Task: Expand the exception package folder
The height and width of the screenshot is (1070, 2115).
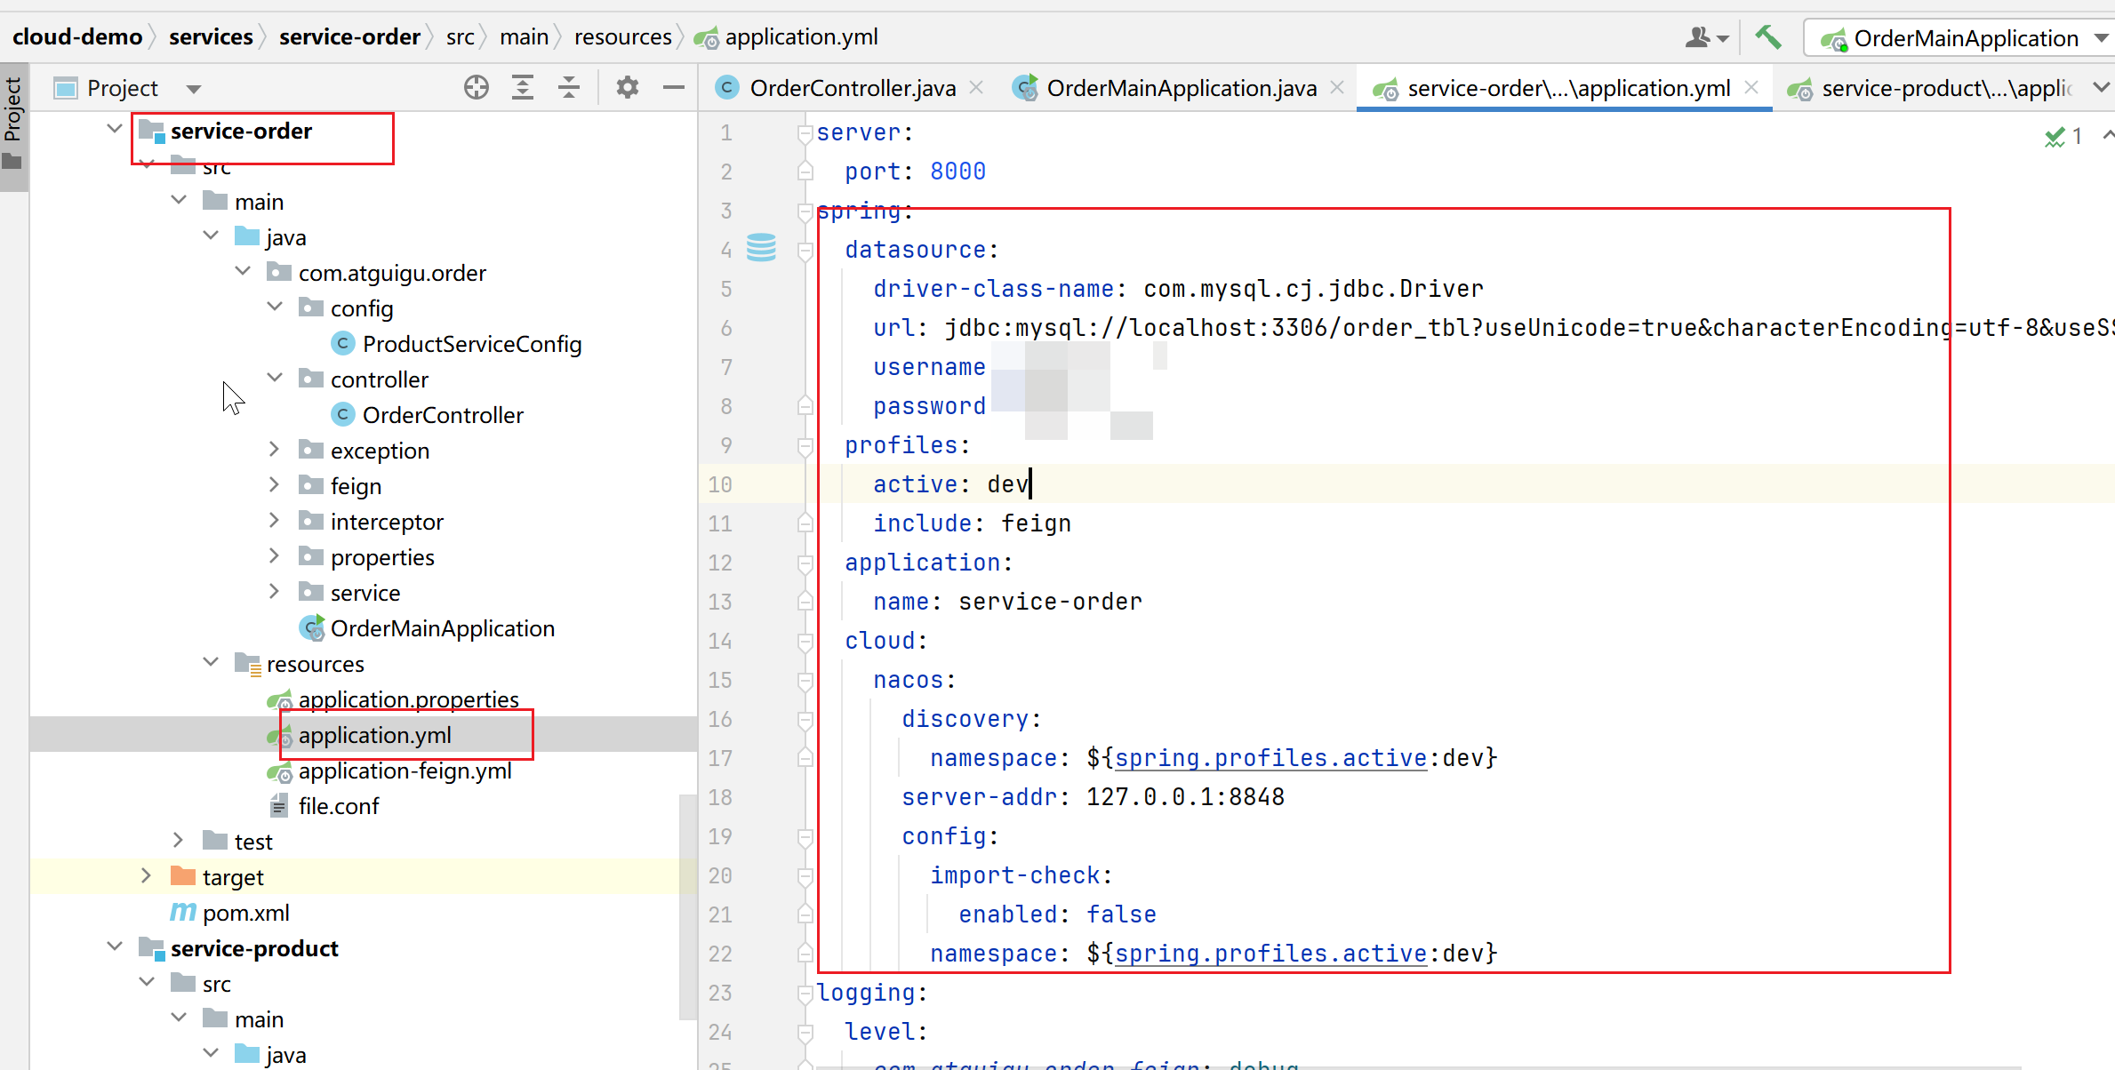Action: point(275,450)
